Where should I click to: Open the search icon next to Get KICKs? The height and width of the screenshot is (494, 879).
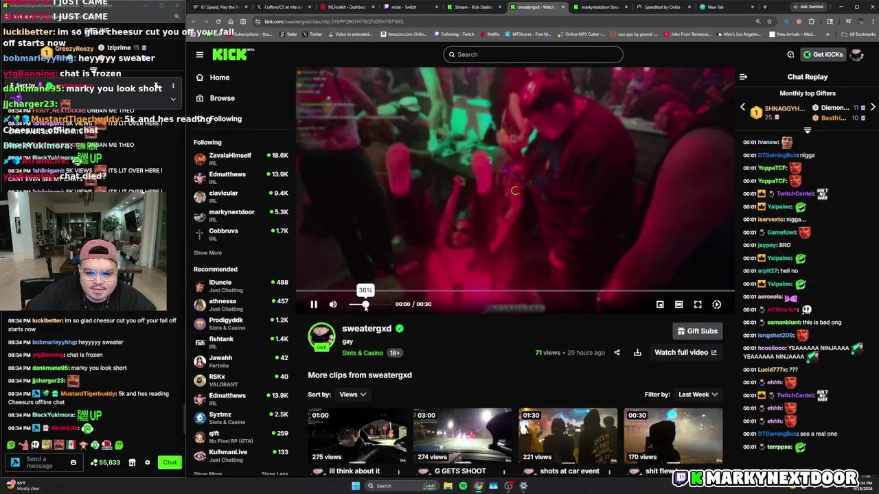click(x=790, y=54)
